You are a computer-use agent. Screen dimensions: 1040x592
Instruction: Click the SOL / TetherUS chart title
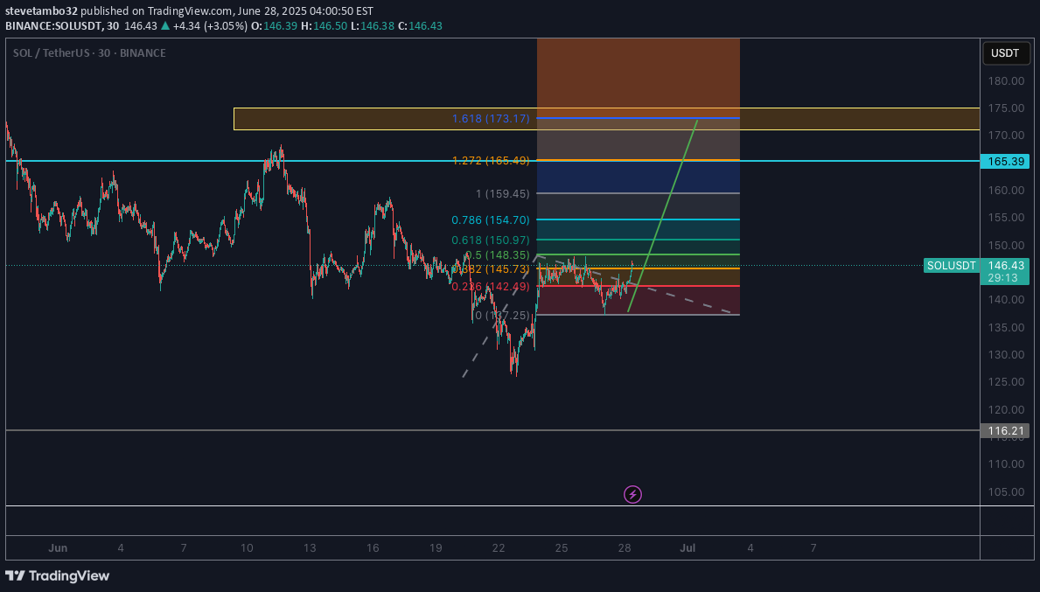pos(89,53)
